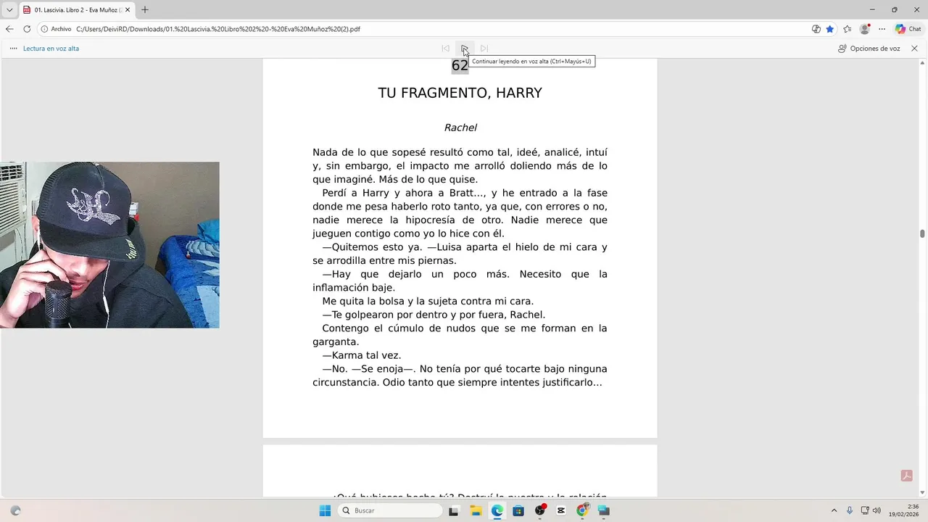Open Microsoft Store from taskbar
Viewport: 928px width, 522px height.
tap(518, 510)
